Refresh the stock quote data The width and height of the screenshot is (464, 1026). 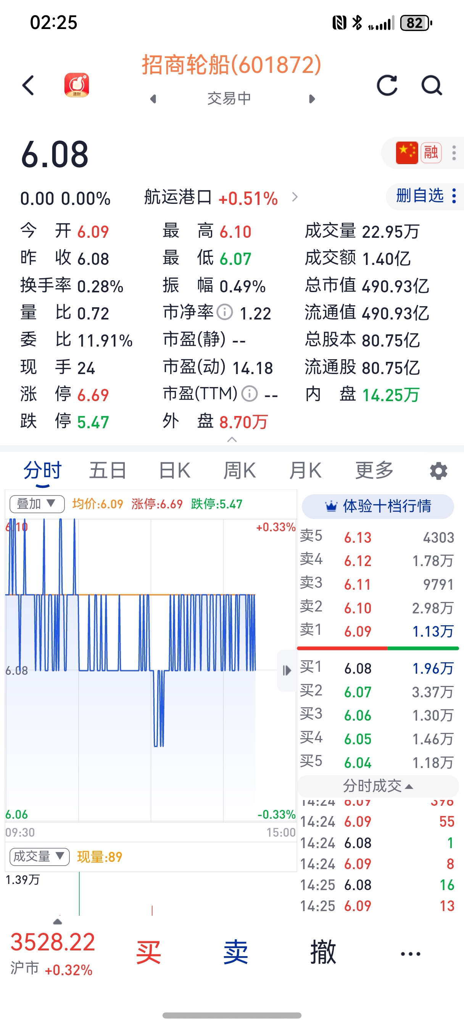click(387, 85)
